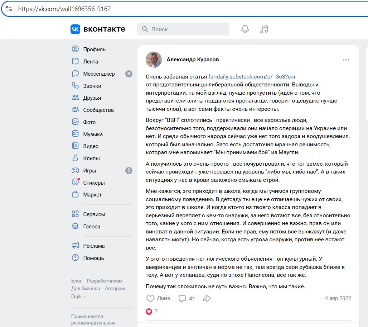Click the browser site info icon

9,9
